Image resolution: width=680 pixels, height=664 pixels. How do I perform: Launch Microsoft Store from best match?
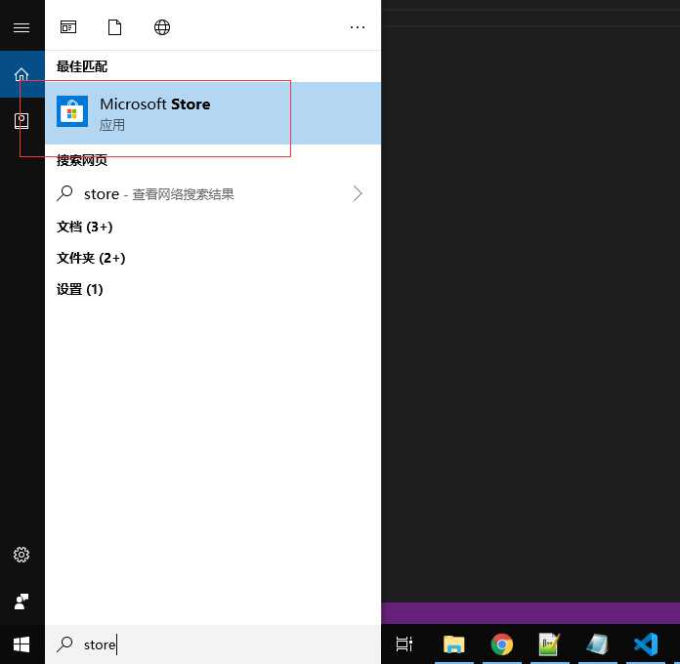[x=213, y=113]
